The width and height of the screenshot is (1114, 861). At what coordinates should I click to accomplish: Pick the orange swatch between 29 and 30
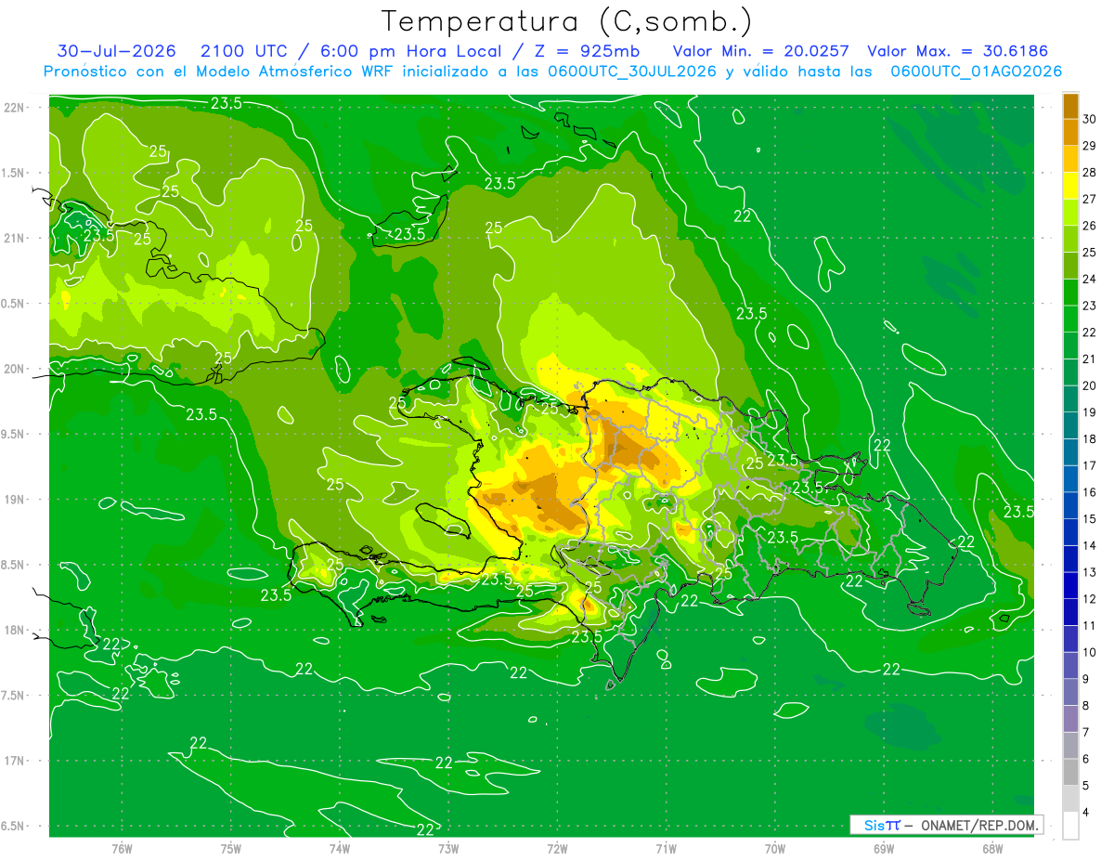pyautogui.click(x=1070, y=132)
